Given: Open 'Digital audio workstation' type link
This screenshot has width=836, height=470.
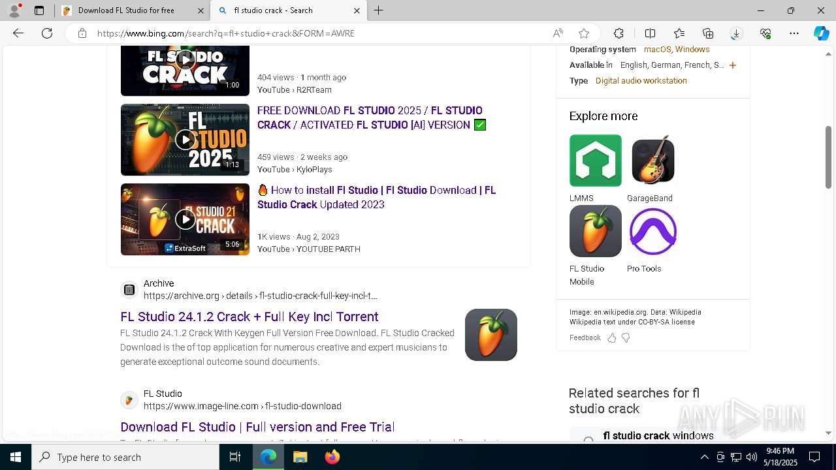Looking at the screenshot, I should click(641, 81).
